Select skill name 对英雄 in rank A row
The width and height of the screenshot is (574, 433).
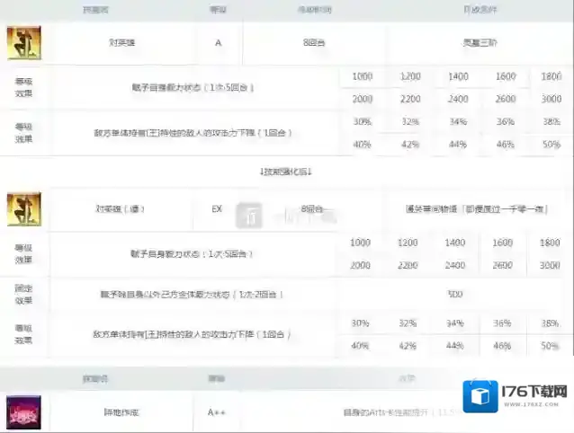click(x=121, y=43)
